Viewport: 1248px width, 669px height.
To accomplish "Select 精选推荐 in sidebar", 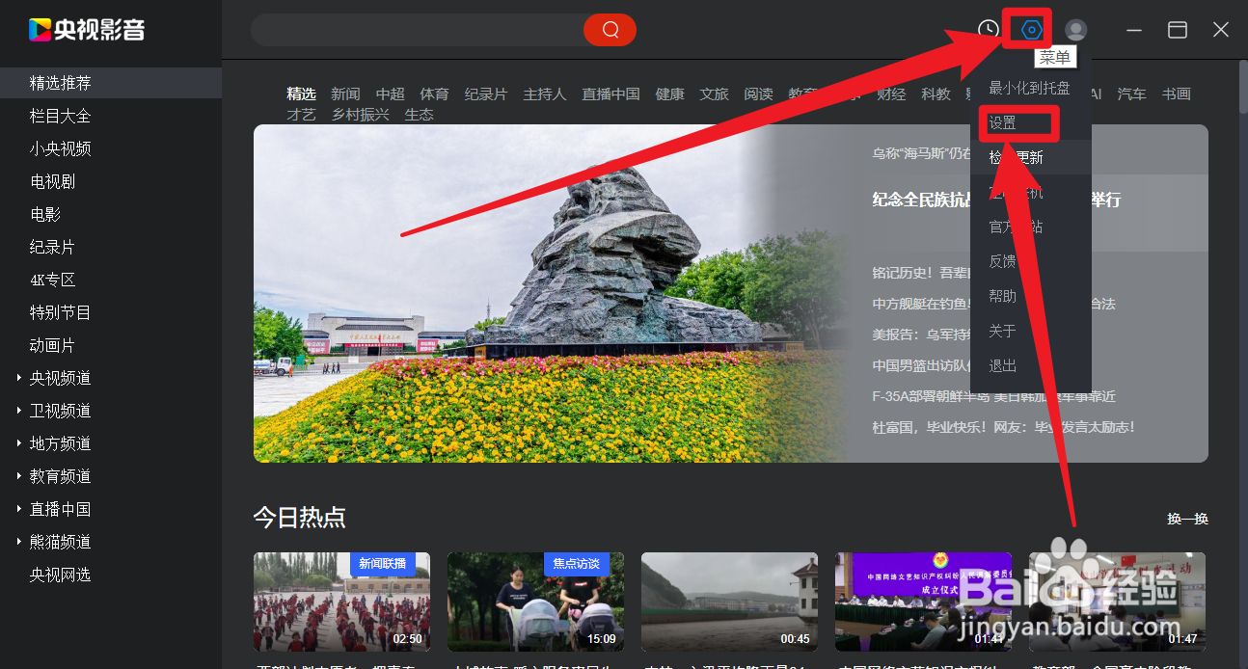I will pyautogui.click(x=111, y=83).
